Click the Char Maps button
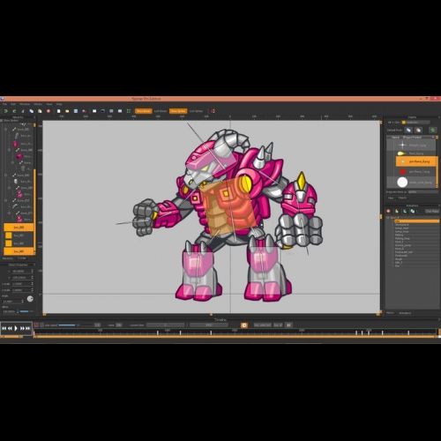Image resolution: width=441 pixels, height=441 pixels. pos(432,211)
